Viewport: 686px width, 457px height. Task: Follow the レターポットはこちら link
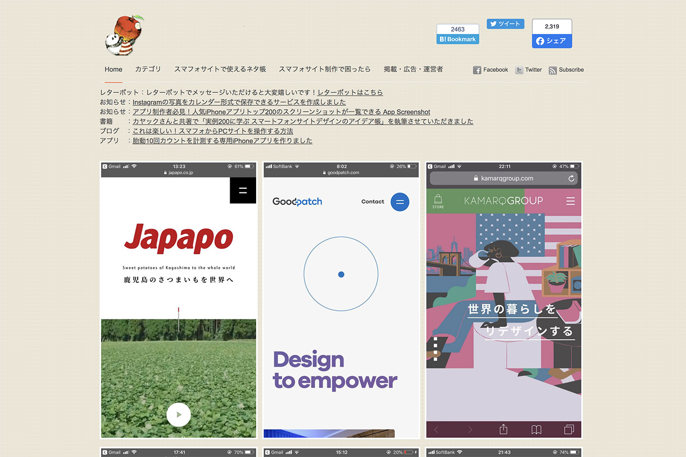tap(350, 92)
